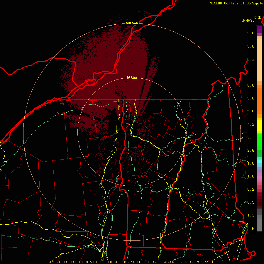Click the 4.2 legend value
This screenshot has height=264, width=264.
[x=251, y=124]
